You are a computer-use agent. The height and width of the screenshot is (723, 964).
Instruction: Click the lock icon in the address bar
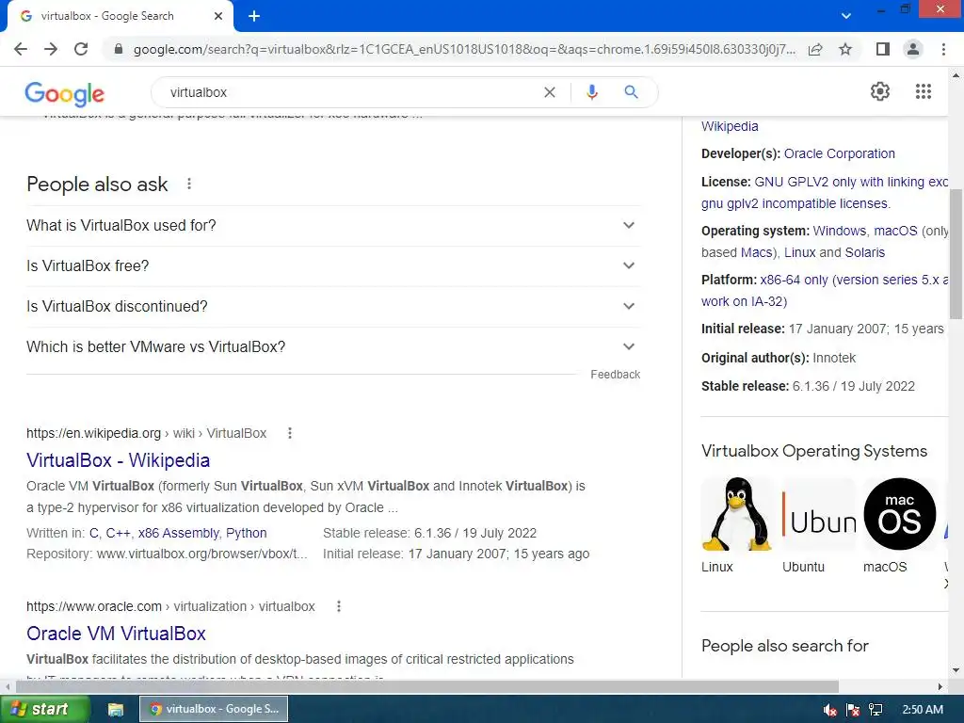click(119, 49)
